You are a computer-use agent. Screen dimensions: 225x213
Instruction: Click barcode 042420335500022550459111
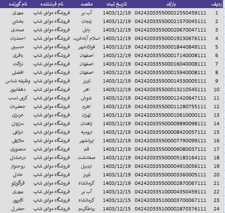coord(170,13)
